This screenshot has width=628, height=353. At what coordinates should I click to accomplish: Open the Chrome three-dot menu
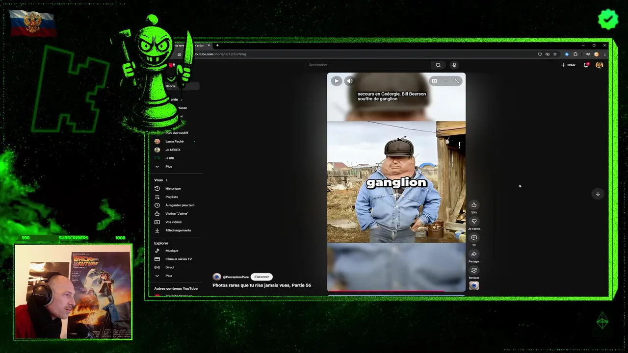[x=604, y=54]
